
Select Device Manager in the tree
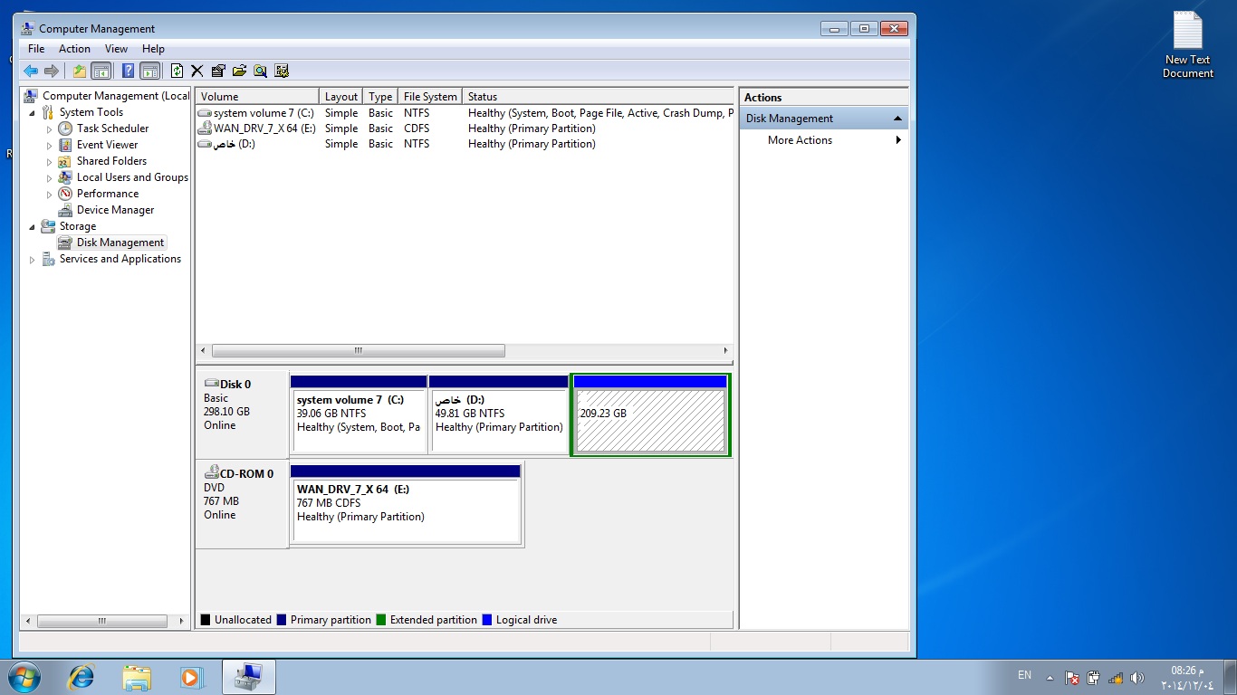coord(115,210)
